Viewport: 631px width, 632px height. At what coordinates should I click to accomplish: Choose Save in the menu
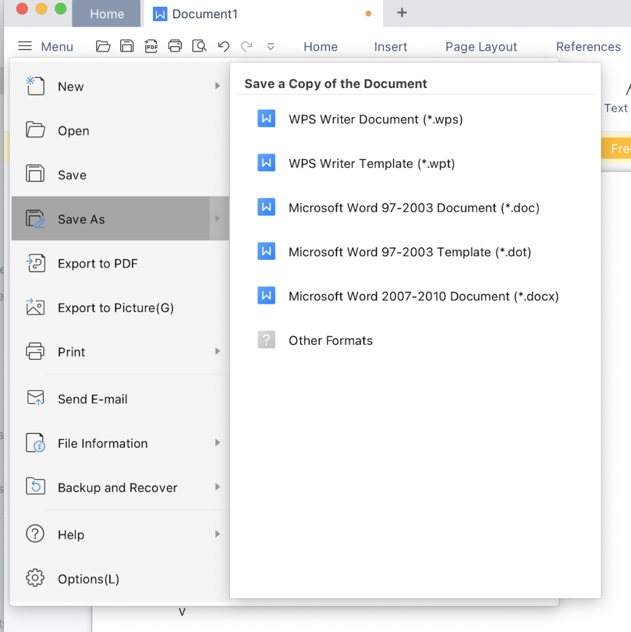click(x=120, y=175)
